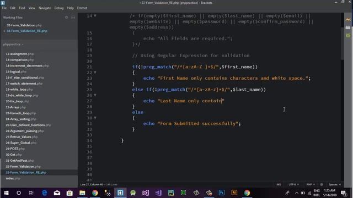Click the Line 27, Column 46 status
353x198 pixels.
pyautogui.click(x=92, y=185)
